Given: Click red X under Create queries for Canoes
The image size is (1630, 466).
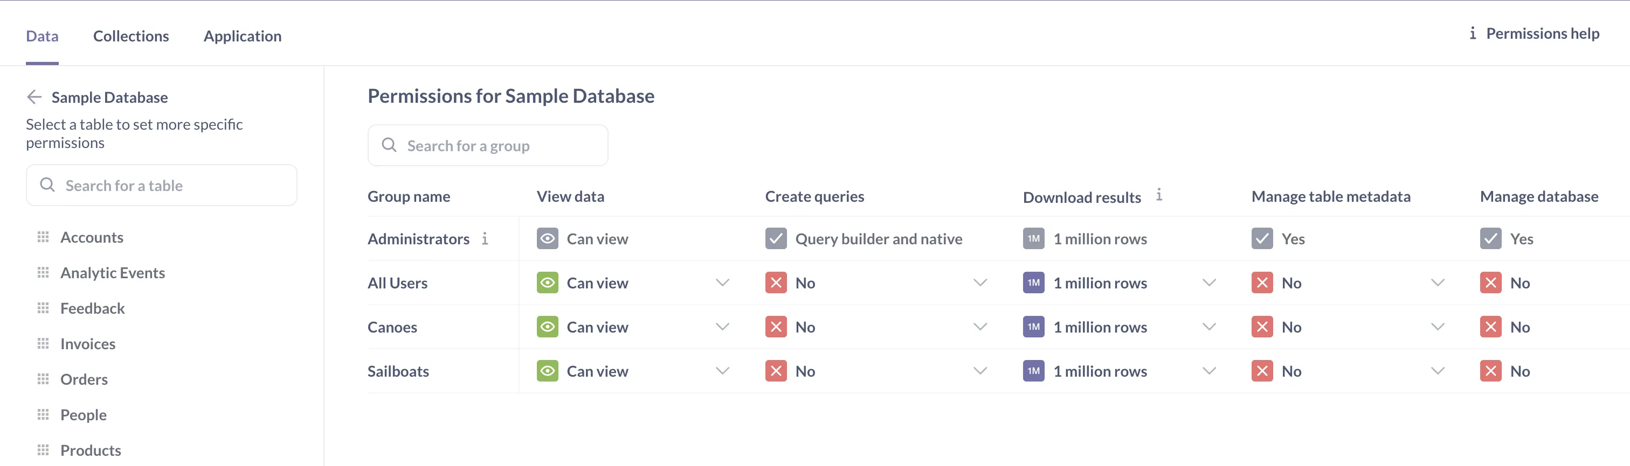Looking at the screenshot, I should [776, 327].
